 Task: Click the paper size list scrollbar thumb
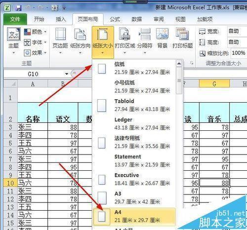pyautogui.click(x=179, y=80)
